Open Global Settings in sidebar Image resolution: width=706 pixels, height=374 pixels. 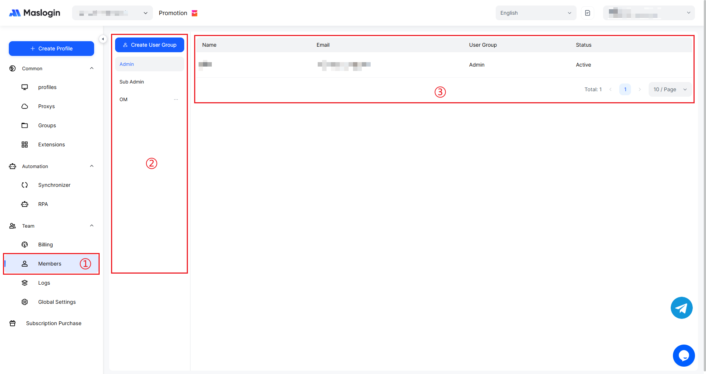57,302
